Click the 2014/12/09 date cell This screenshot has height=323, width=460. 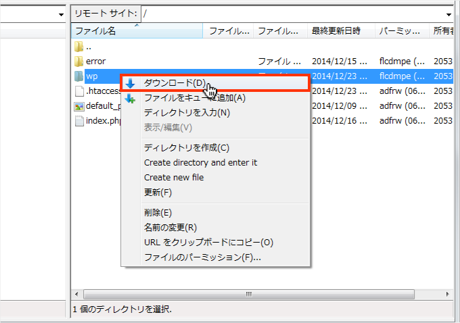[x=340, y=106]
